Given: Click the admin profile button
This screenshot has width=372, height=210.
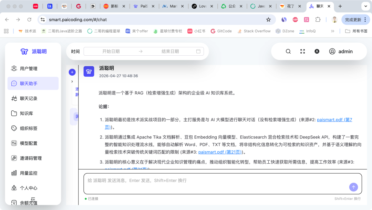Looking at the screenshot, I should (341, 51).
